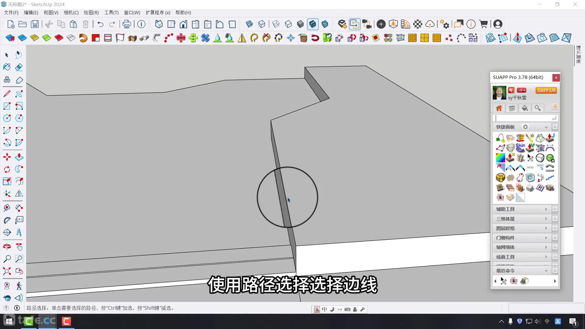Viewport: 585px width, 329px height.
Task: Click the Sandbox Smoove red arrow icon
Action: pyautogui.click(x=517, y=38)
